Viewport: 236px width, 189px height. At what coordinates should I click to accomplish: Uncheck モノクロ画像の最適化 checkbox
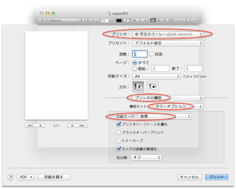click(119, 149)
